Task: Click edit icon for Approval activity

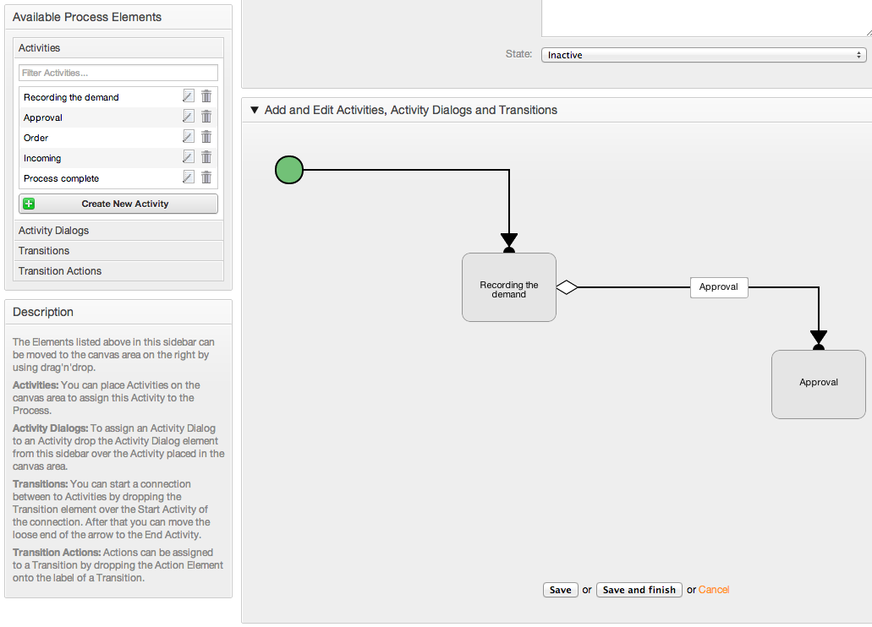Action: coord(189,117)
